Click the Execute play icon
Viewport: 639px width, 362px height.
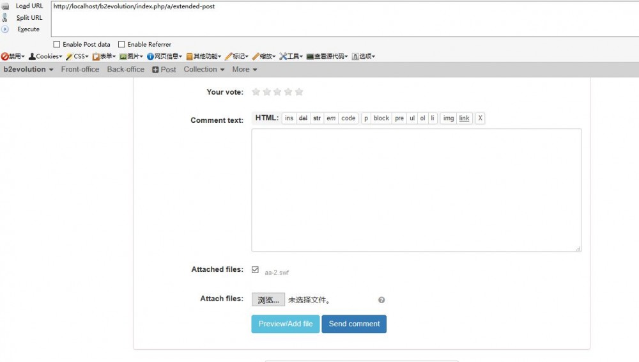coord(5,29)
